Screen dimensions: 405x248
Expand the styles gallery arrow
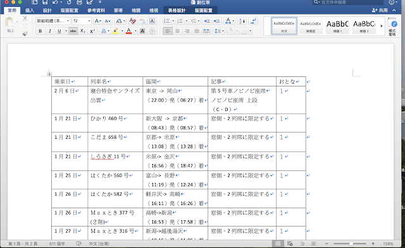coord(381,26)
